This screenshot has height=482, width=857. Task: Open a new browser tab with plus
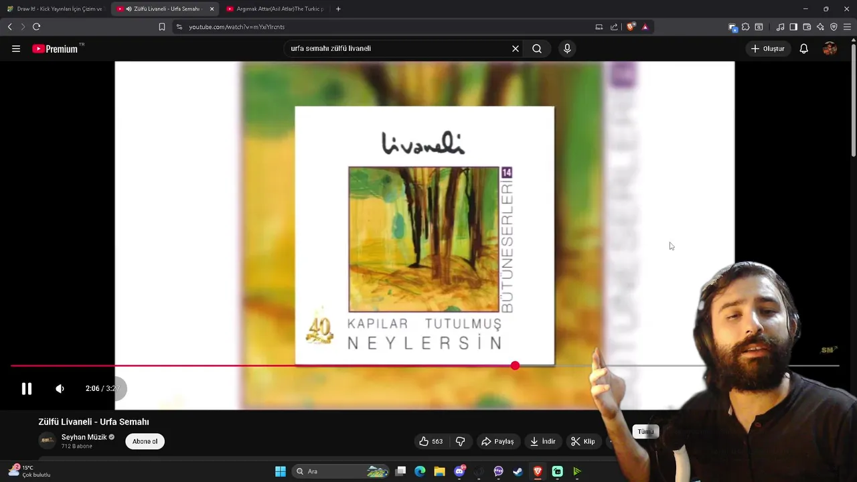(x=338, y=9)
